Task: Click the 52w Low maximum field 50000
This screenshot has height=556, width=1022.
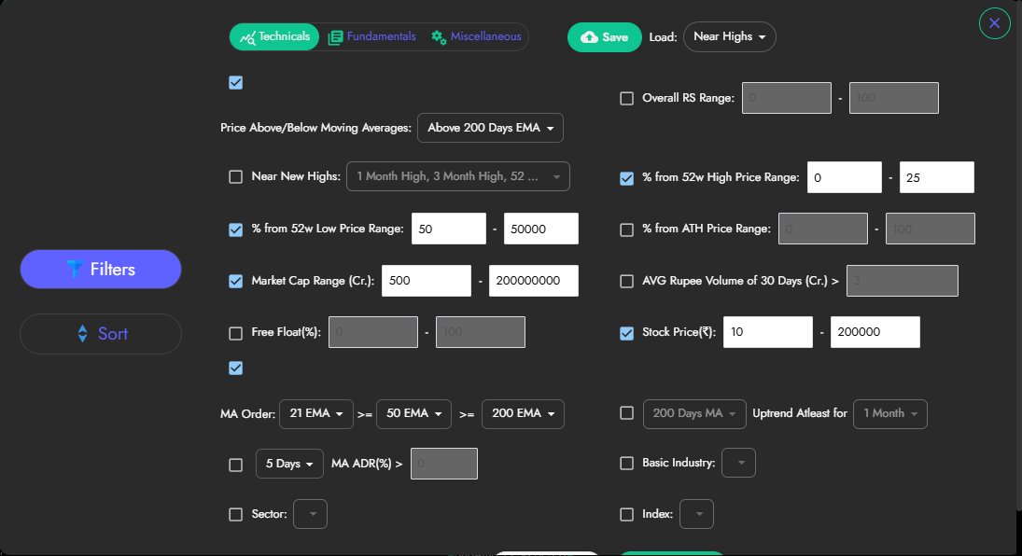Action: [541, 229]
